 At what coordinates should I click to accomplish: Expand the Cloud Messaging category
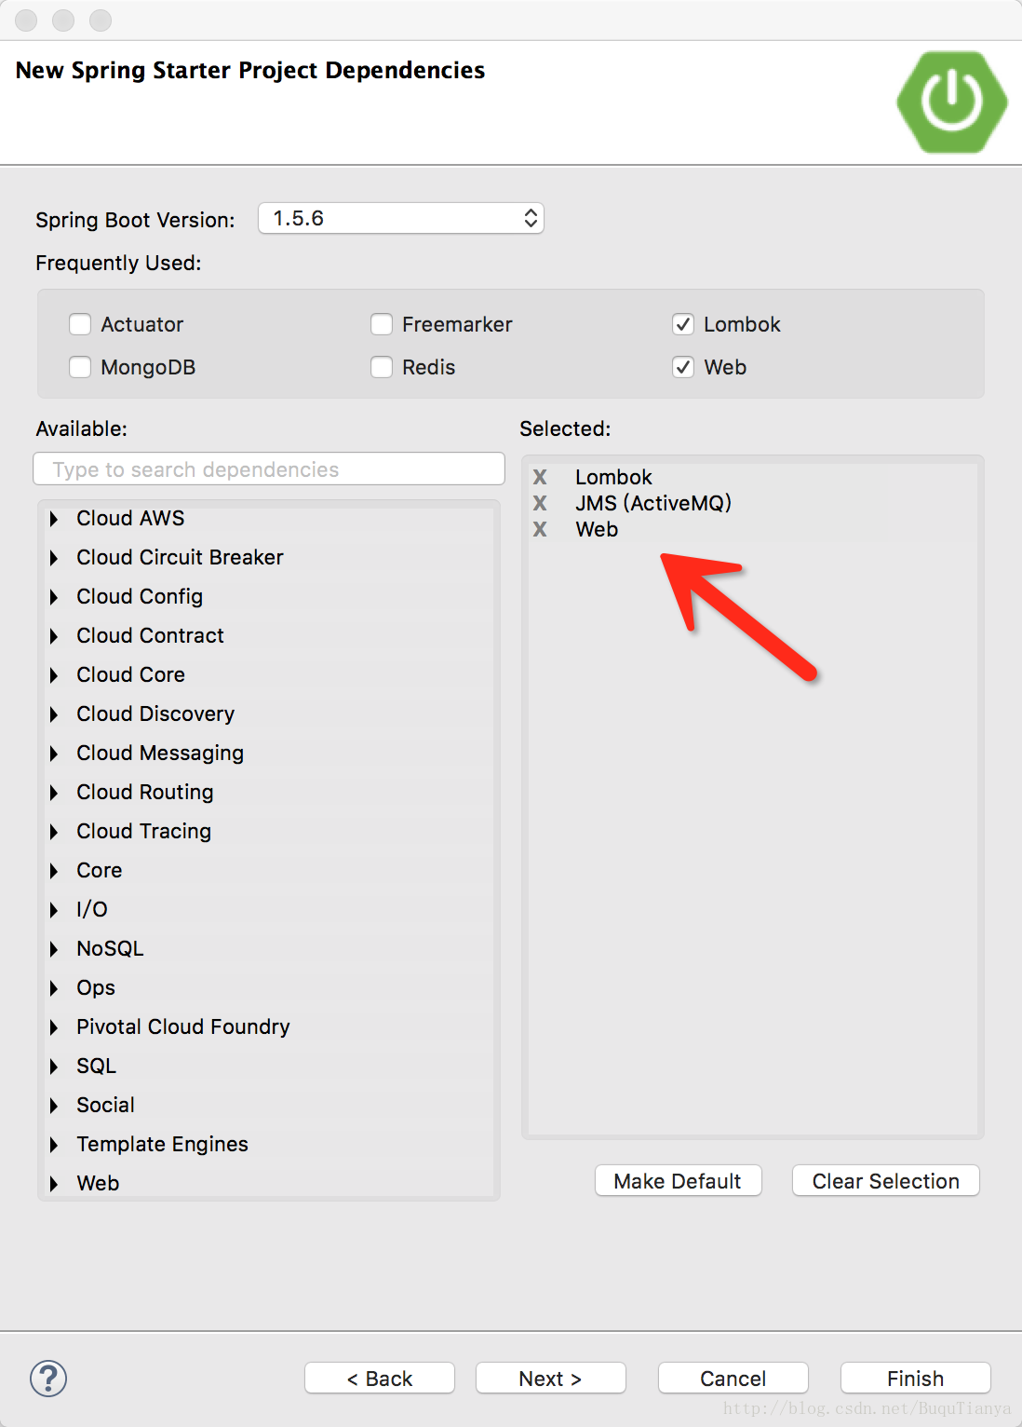click(54, 754)
